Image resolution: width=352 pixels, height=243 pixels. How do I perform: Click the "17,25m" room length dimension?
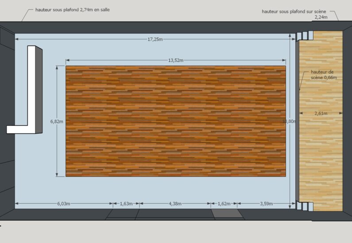coord(155,39)
